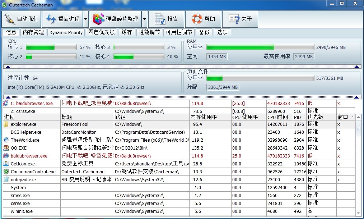Select the wininit.exe process name
The image size is (364, 219).
[22, 211]
